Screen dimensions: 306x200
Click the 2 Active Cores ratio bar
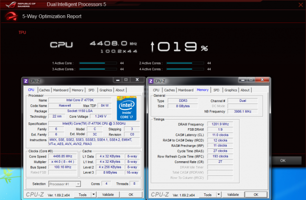coord(185,63)
